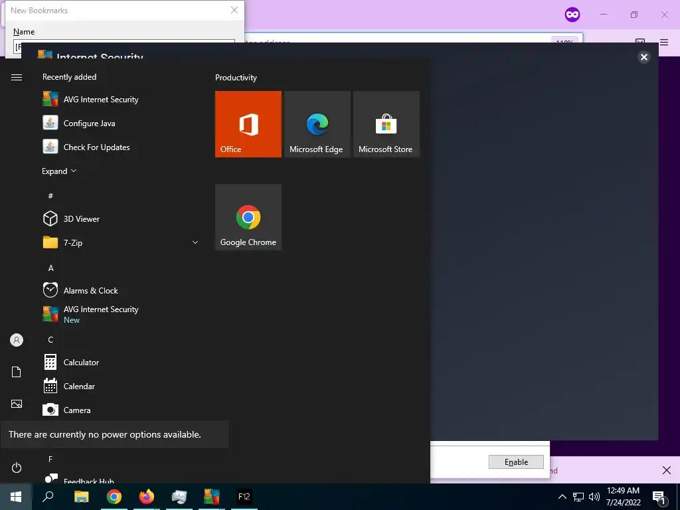Open Pictures from Start sidebar

[x=17, y=404]
